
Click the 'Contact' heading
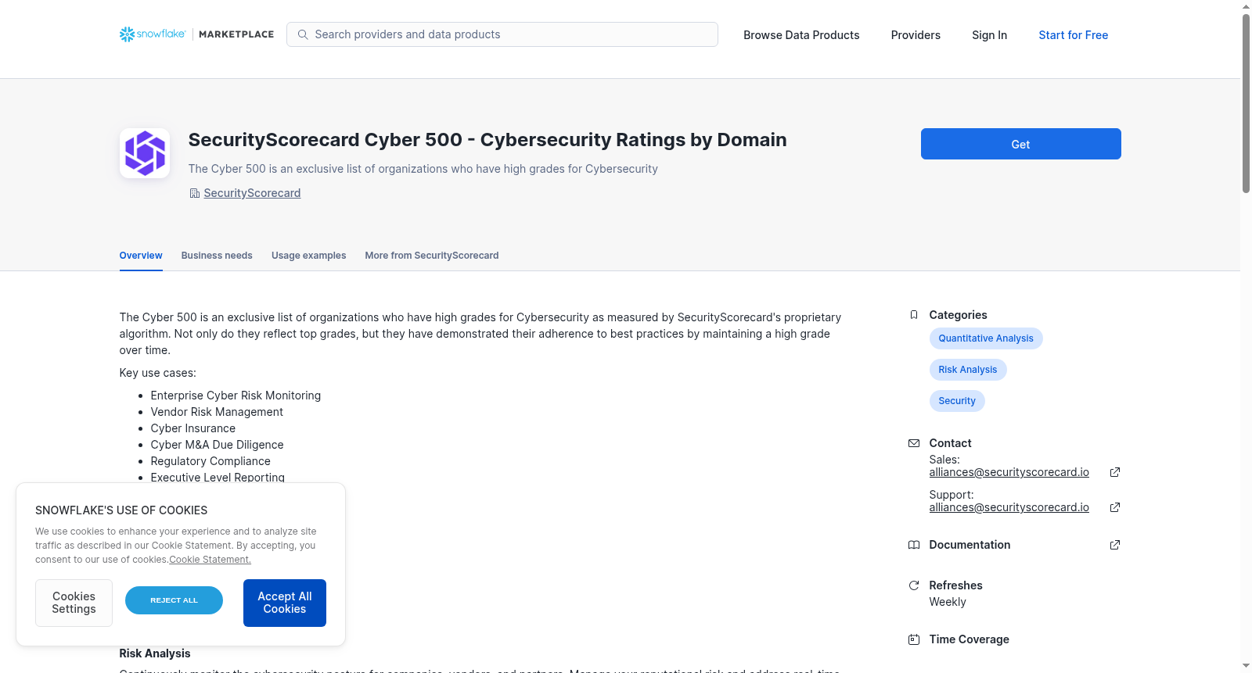950,443
